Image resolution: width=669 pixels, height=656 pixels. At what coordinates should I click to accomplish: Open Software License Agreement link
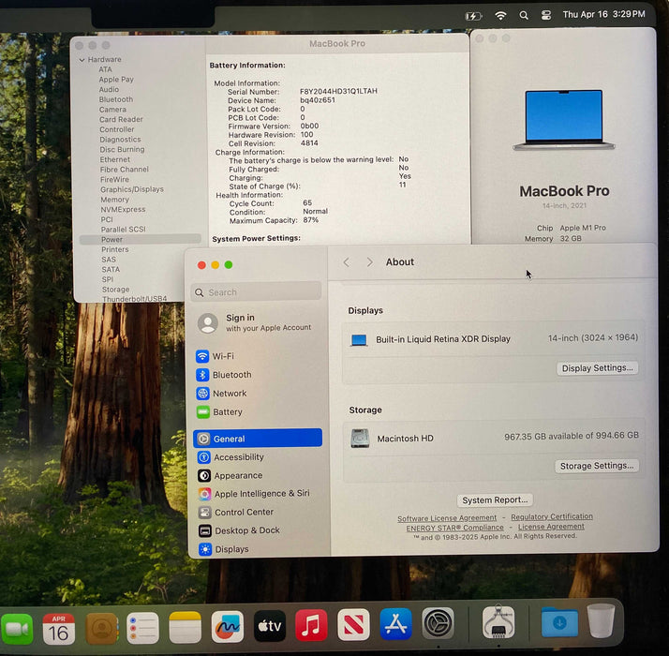(447, 518)
